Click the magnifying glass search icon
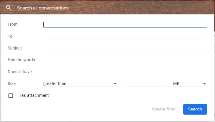This screenshot has width=215, height=122. (x=9, y=7)
